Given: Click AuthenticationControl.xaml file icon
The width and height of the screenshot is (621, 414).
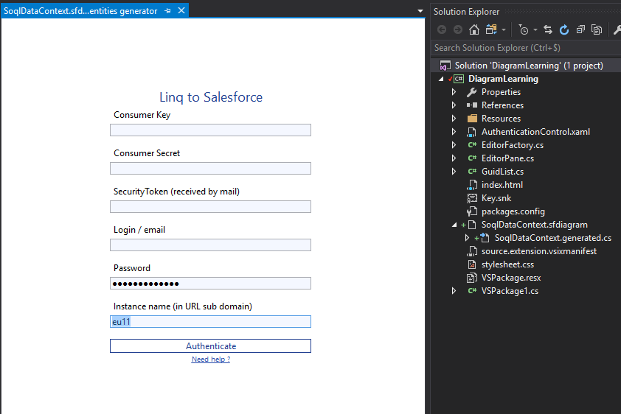Looking at the screenshot, I should click(472, 132).
